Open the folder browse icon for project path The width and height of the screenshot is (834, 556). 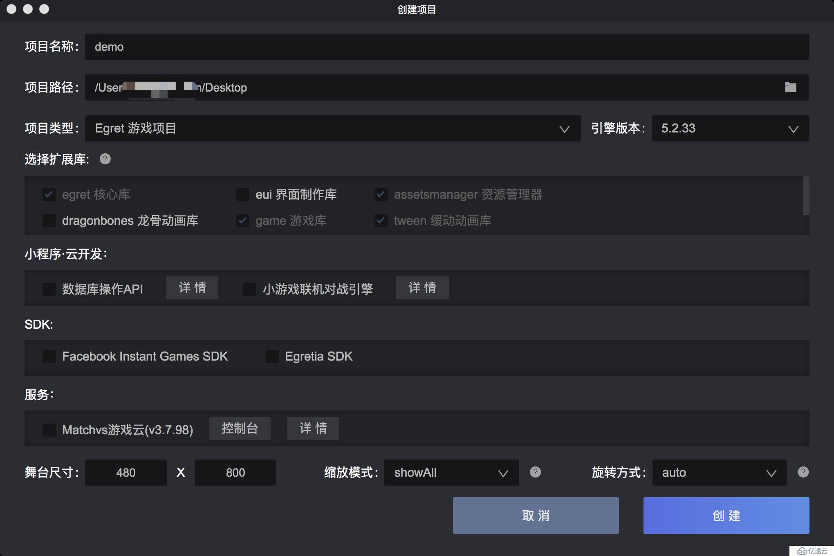click(790, 87)
